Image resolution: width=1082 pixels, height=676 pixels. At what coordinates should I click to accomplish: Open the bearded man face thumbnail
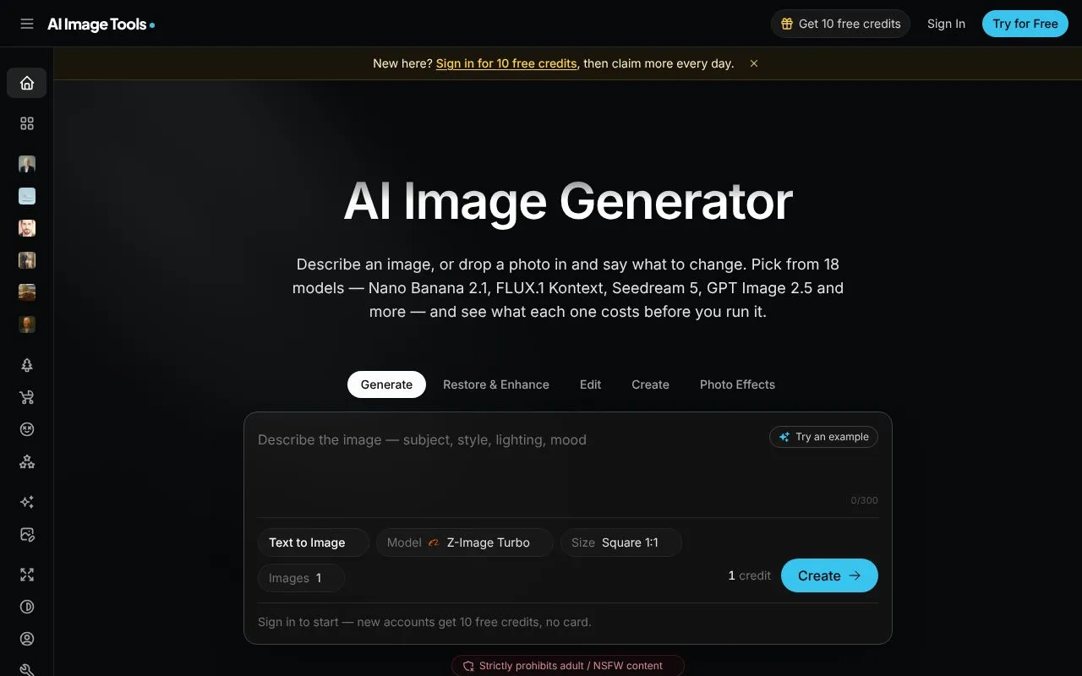pos(27,228)
